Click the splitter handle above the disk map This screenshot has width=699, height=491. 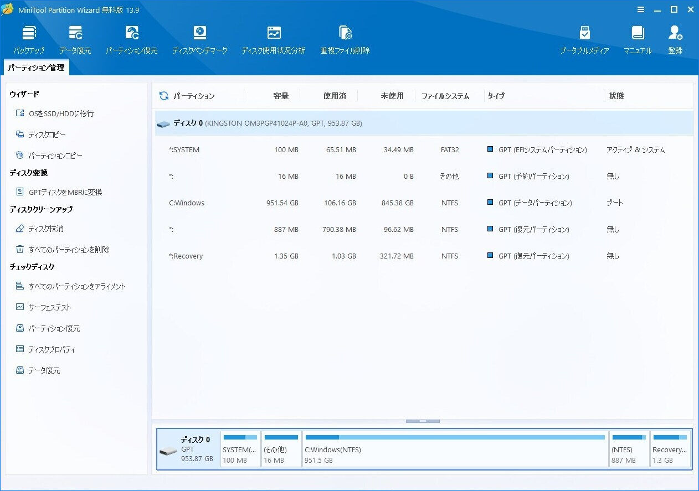click(423, 421)
